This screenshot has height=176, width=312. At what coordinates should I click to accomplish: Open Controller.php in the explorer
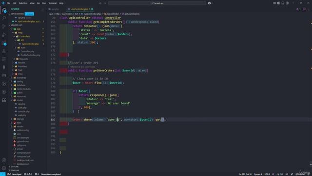(x=27, y=51)
